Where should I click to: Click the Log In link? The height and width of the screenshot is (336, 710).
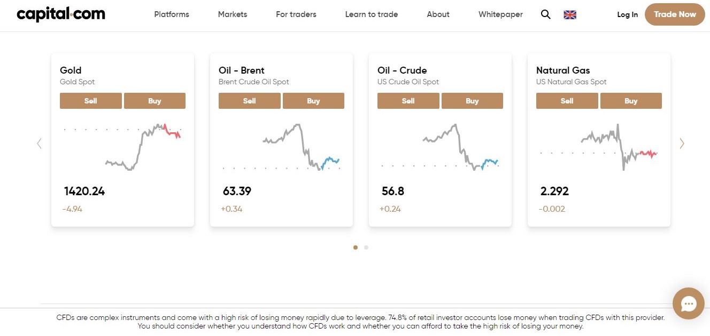pos(627,15)
